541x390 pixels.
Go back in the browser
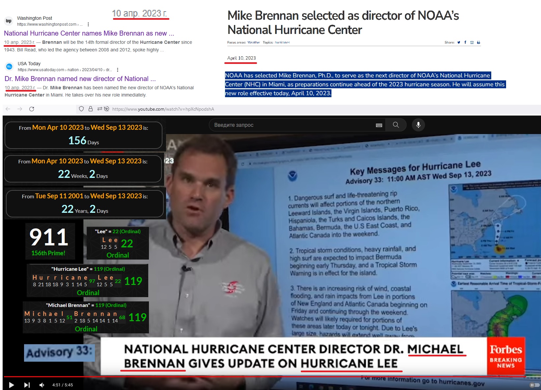pyautogui.click(x=8, y=109)
